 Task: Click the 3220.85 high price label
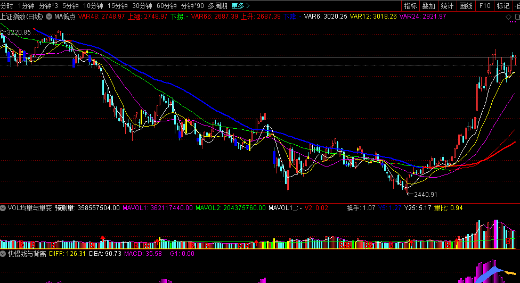(x=19, y=32)
